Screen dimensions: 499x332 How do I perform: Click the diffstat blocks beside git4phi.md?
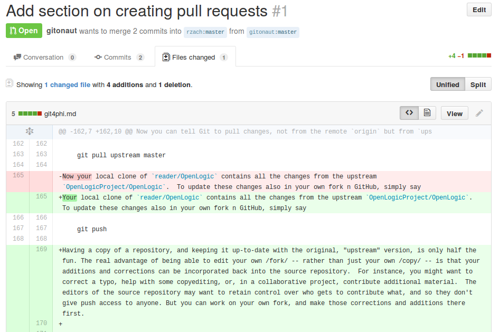(30, 113)
